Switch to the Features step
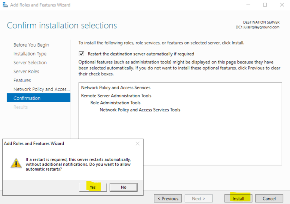Image resolution: width=290 pixels, height=204 pixels. pyautogui.click(x=22, y=80)
